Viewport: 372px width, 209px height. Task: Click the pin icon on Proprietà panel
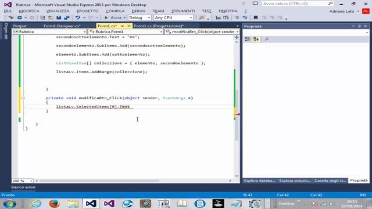359,26
